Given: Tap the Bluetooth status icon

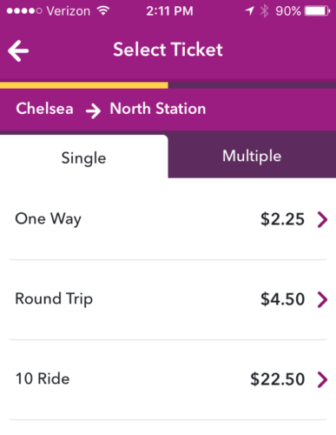Looking at the screenshot, I should click(264, 11).
